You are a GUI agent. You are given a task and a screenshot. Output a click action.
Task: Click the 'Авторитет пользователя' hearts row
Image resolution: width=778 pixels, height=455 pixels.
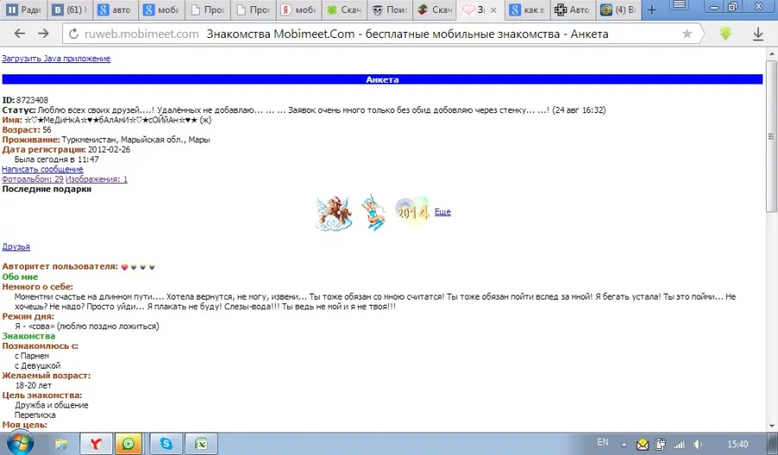coord(79,266)
